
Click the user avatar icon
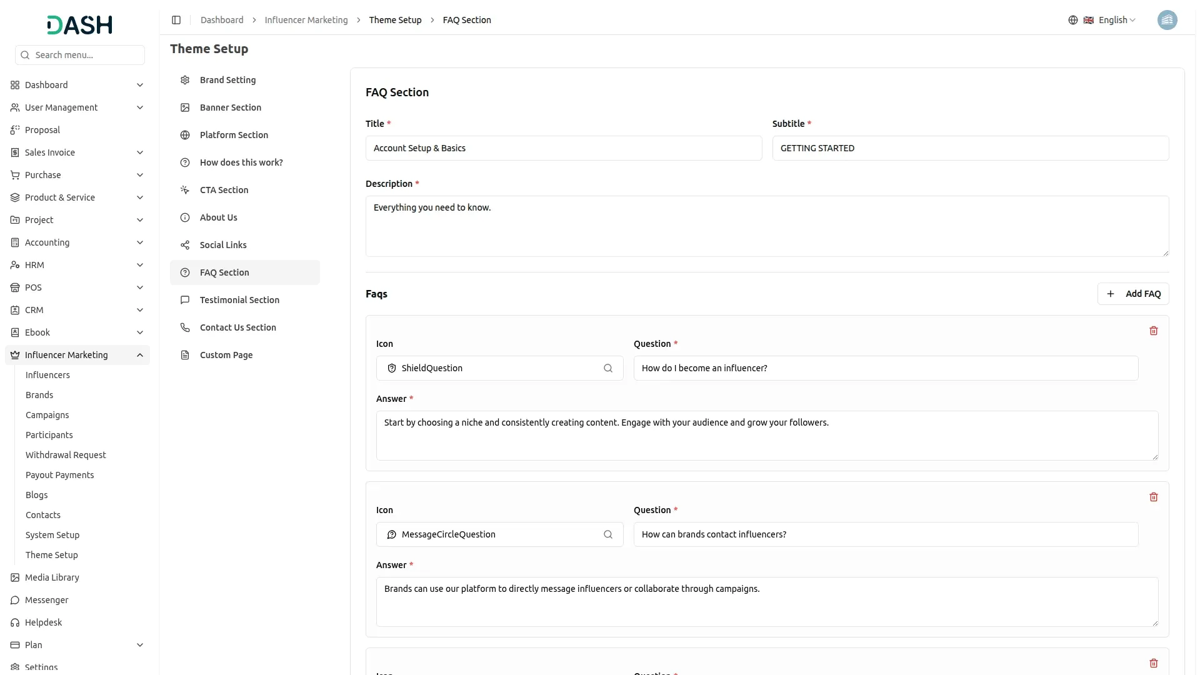1167,20
